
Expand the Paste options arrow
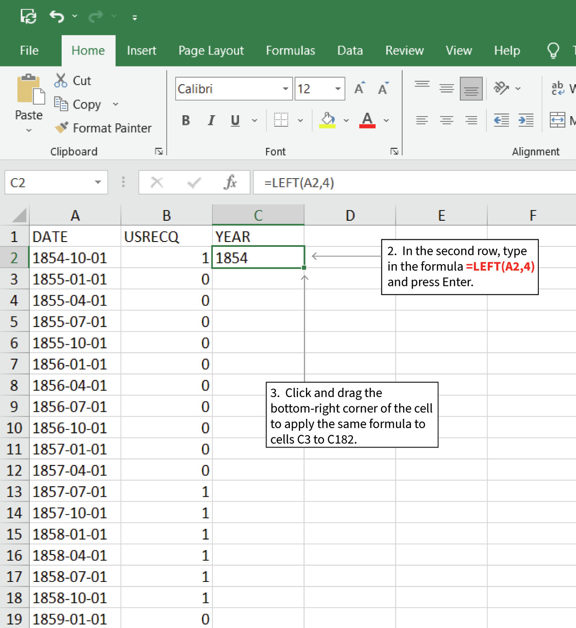(x=29, y=130)
